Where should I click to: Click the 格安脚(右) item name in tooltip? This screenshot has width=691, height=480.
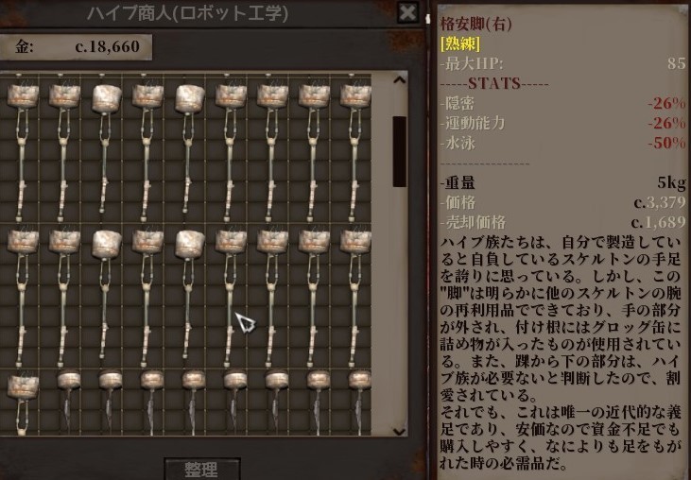[x=475, y=25]
